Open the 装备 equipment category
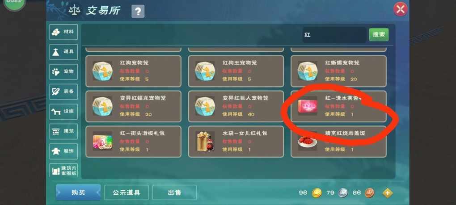The height and width of the screenshot is (205, 456). 63,92
